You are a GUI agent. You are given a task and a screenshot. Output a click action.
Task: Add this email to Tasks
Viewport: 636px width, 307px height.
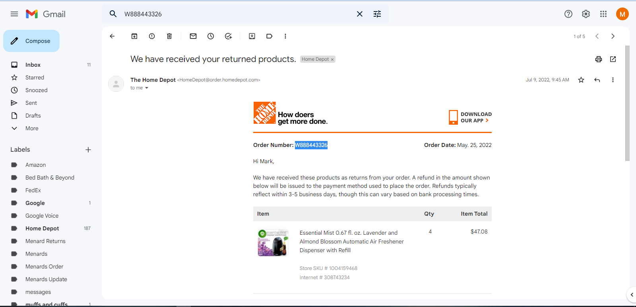click(228, 36)
